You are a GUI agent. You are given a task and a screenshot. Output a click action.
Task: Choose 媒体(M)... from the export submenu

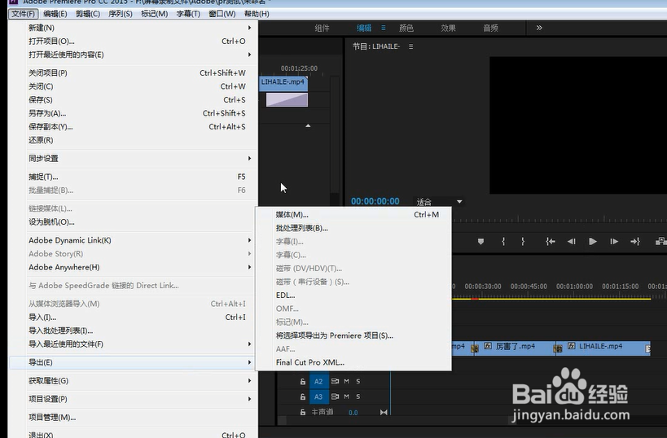tap(353, 215)
